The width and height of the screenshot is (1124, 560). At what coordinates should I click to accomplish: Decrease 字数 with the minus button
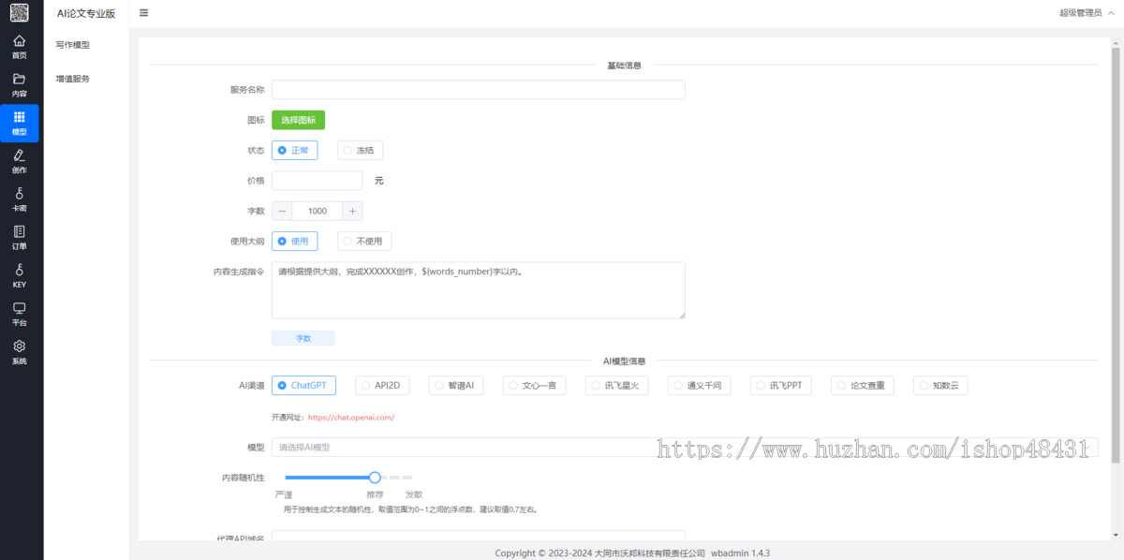(282, 211)
